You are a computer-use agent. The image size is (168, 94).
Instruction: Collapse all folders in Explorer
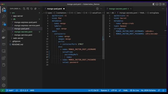click(x=35, y=9)
